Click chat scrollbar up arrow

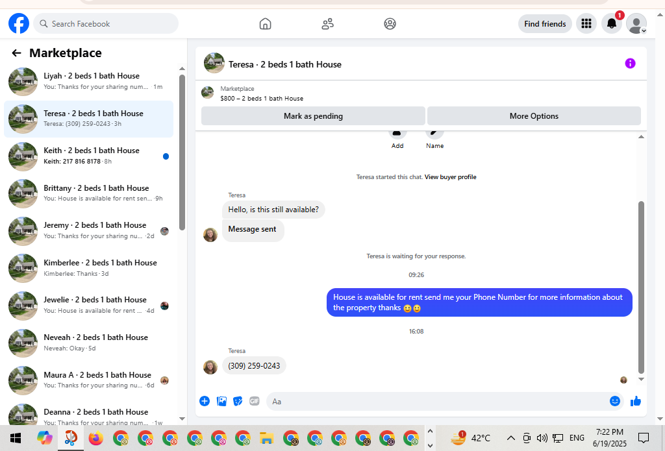click(641, 136)
